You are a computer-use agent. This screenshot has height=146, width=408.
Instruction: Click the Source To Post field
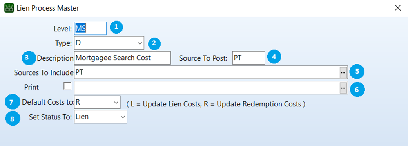tap(248, 58)
